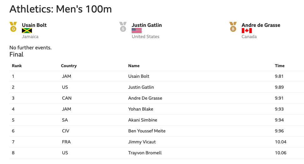Click the Final section heading

point(17,55)
